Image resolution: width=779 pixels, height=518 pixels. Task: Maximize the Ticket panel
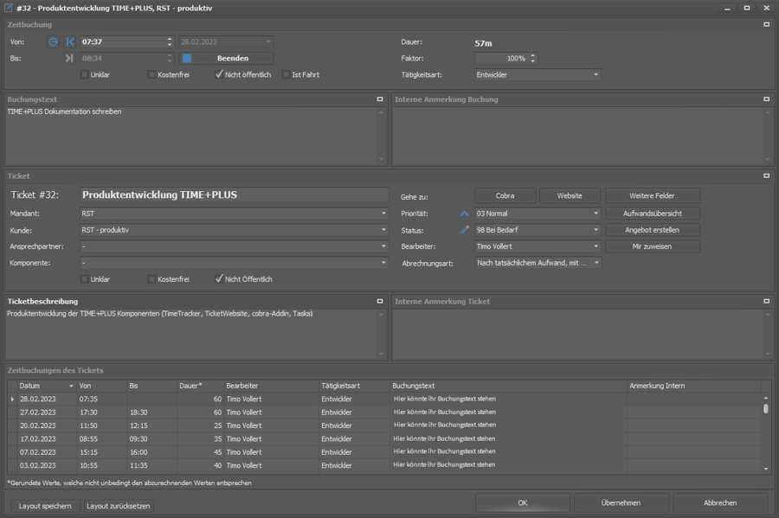(767, 176)
